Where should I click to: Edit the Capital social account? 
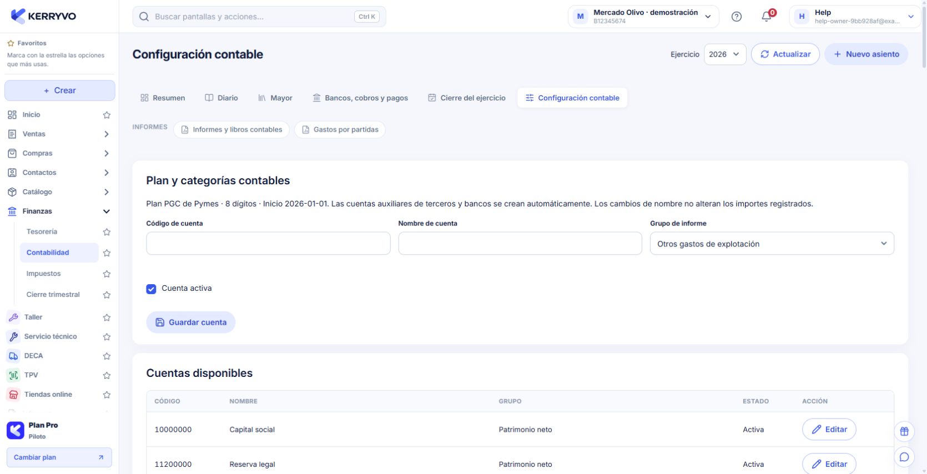[829, 430]
